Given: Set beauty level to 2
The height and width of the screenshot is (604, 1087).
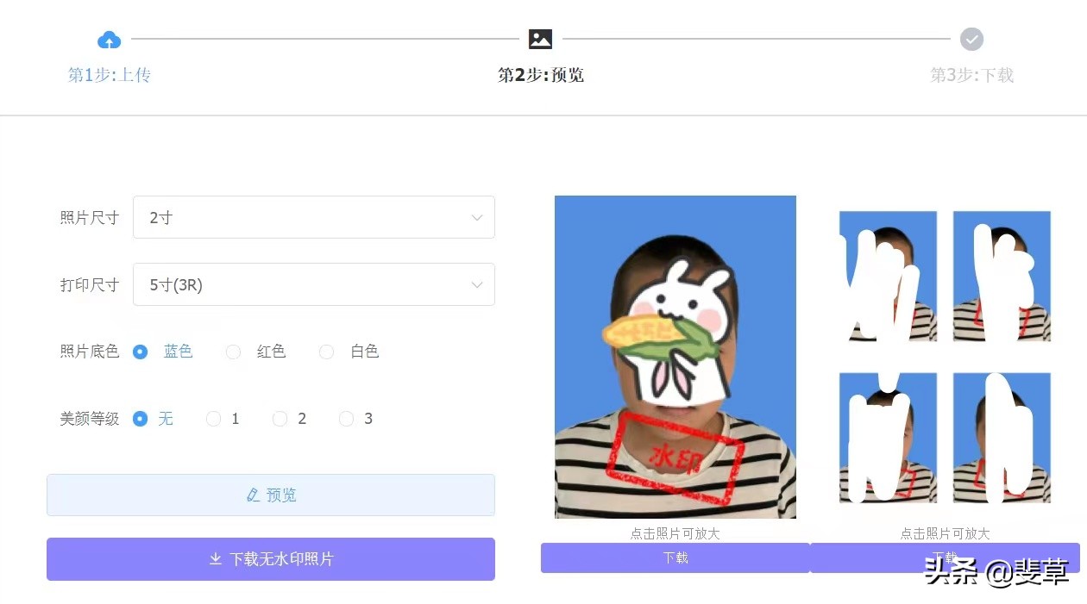Looking at the screenshot, I should pos(280,419).
